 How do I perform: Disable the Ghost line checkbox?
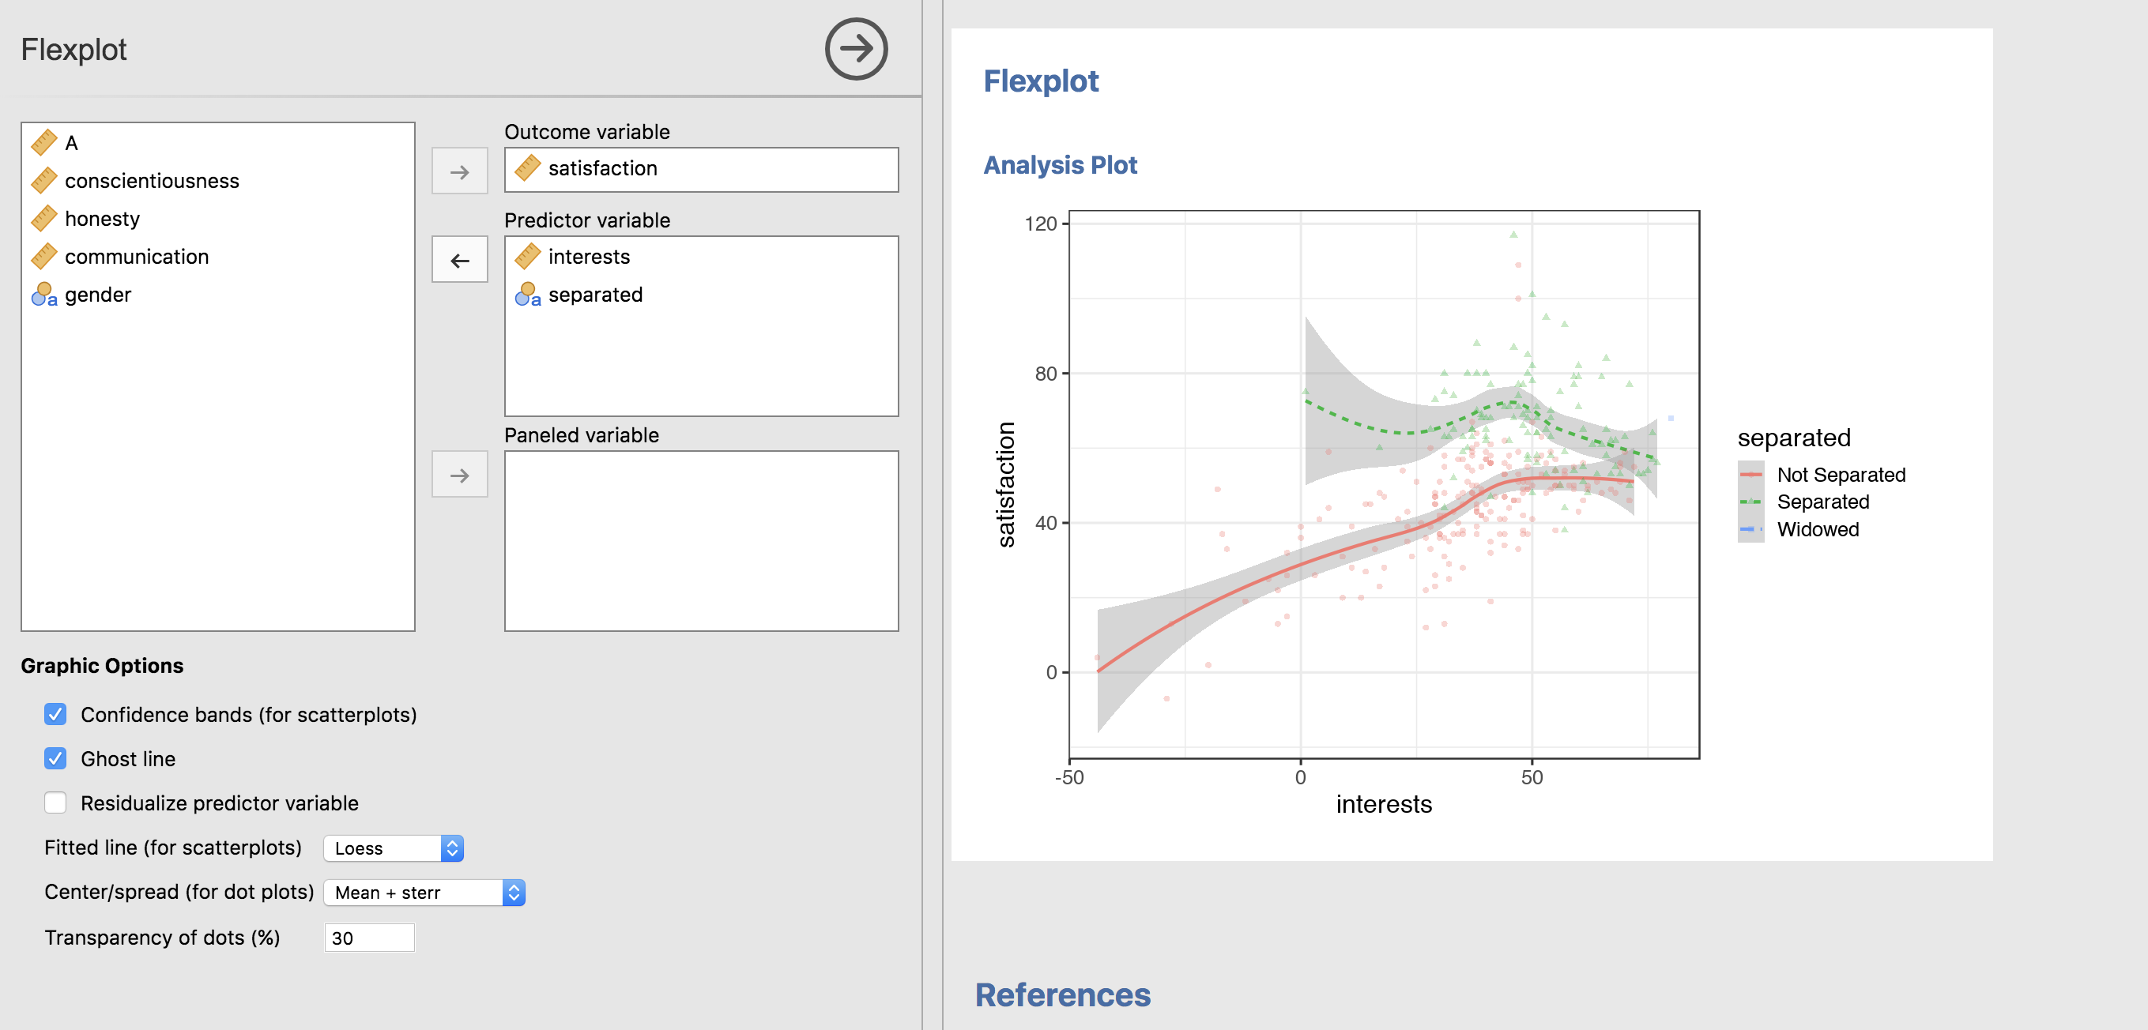pos(56,757)
